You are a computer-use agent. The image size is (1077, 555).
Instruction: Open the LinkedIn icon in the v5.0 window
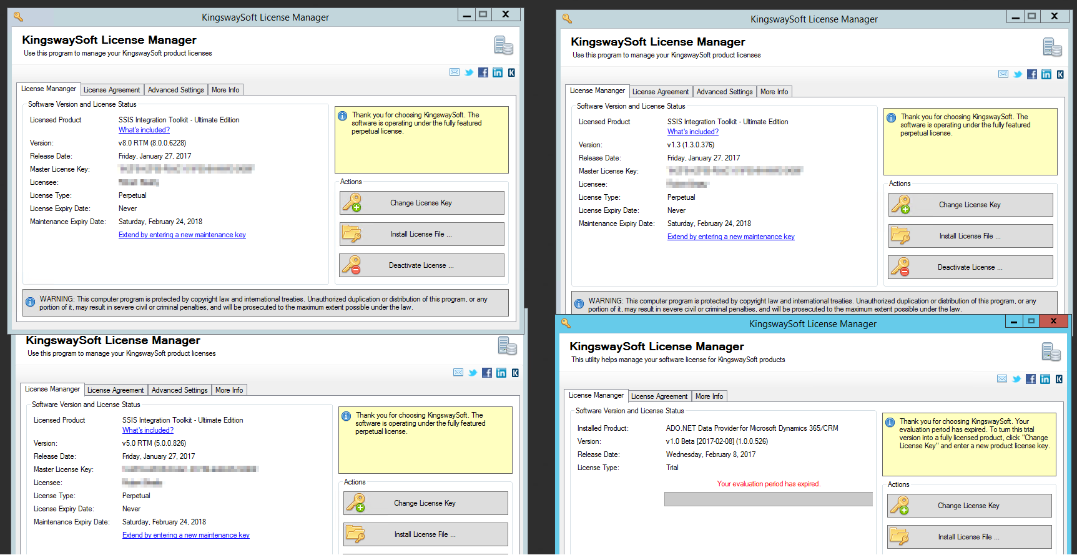pos(501,373)
